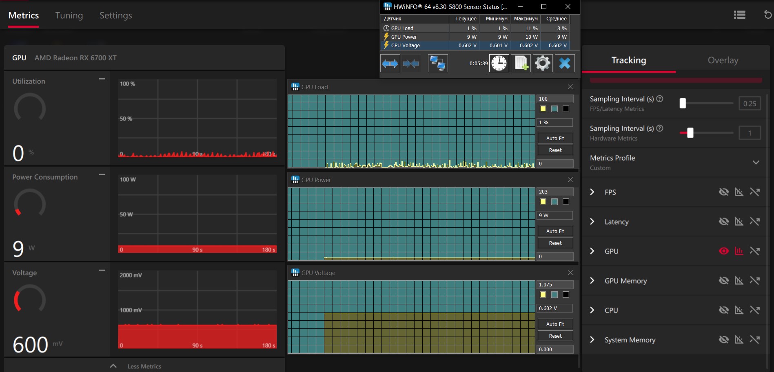This screenshot has height=372, width=774.
Task: Show CPU metrics using its eye icon
Action: pos(724,310)
